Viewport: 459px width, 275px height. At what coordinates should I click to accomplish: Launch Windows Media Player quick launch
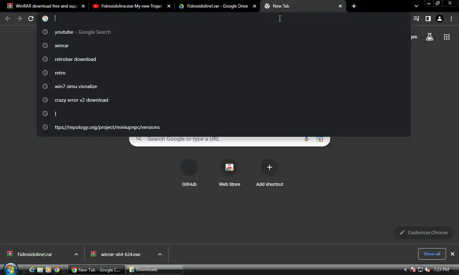[48, 270]
